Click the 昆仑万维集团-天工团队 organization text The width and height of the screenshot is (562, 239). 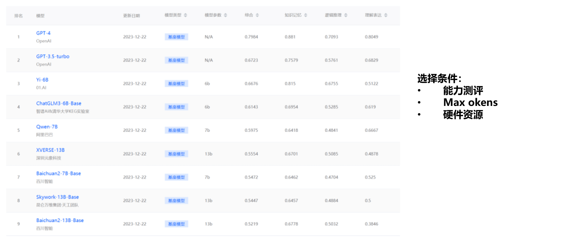coord(57,205)
